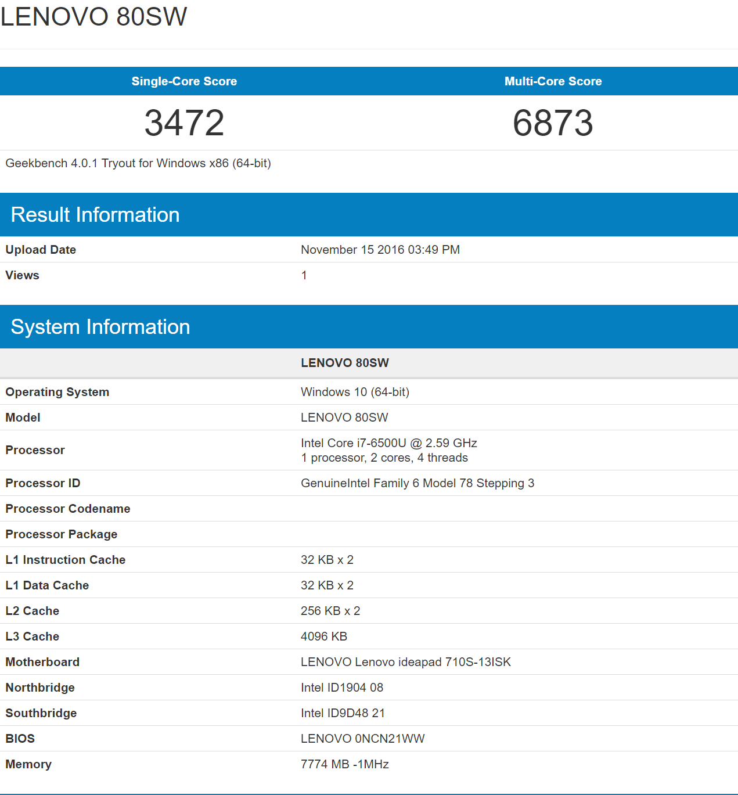738x795 pixels.
Task: Click the single-core score value 3472
Action: 184,123
